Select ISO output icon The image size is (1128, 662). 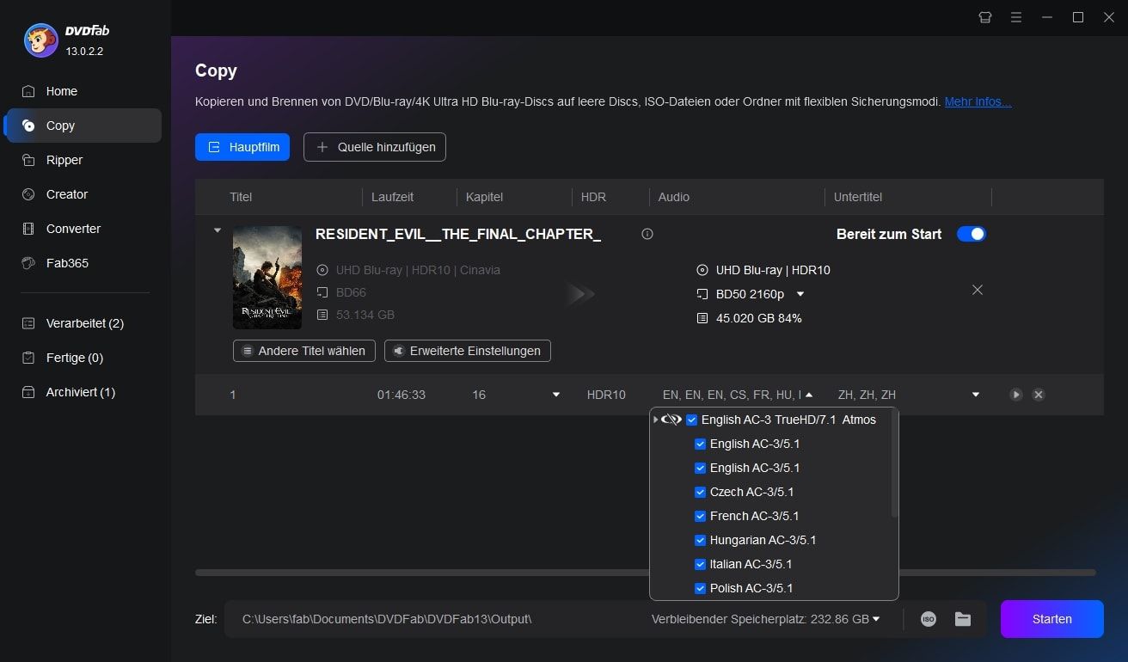[929, 619]
